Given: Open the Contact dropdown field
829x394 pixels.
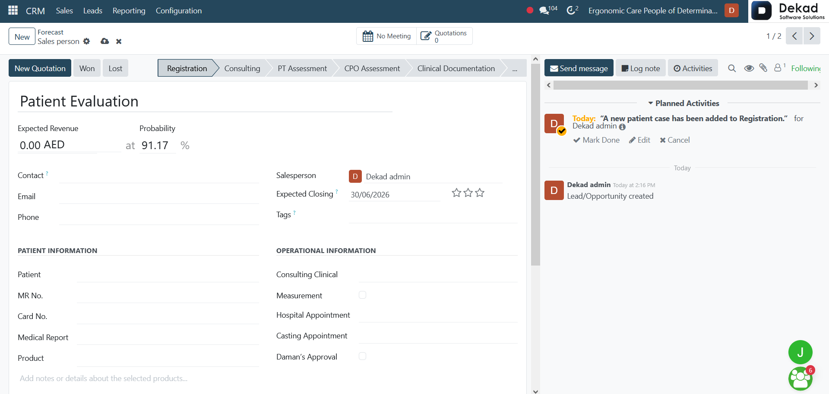Looking at the screenshot, I should tap(159, 175).
